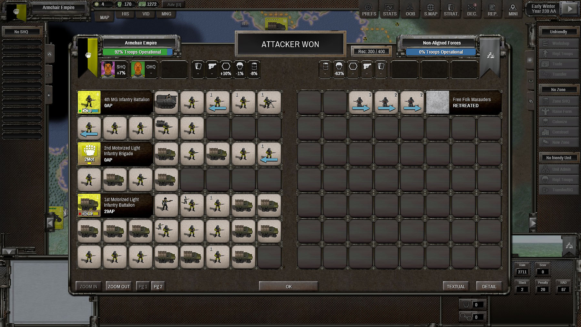Click the No SHQ label
Image resolution: width=581 pixels, height=327 pixels.
[21, 32]
